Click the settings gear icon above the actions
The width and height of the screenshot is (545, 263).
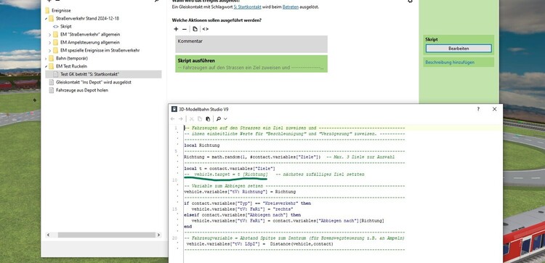pyautogui.click(x=410, y=1)
